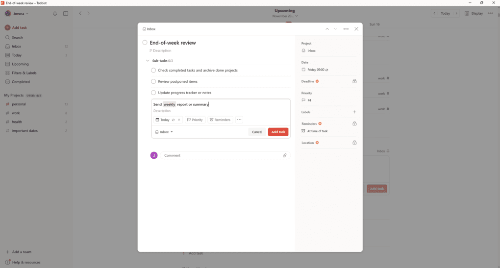This screenshot has width=500, height=268.
Task: Open the view options ellipsis at top right
Action: coord(490,13)
